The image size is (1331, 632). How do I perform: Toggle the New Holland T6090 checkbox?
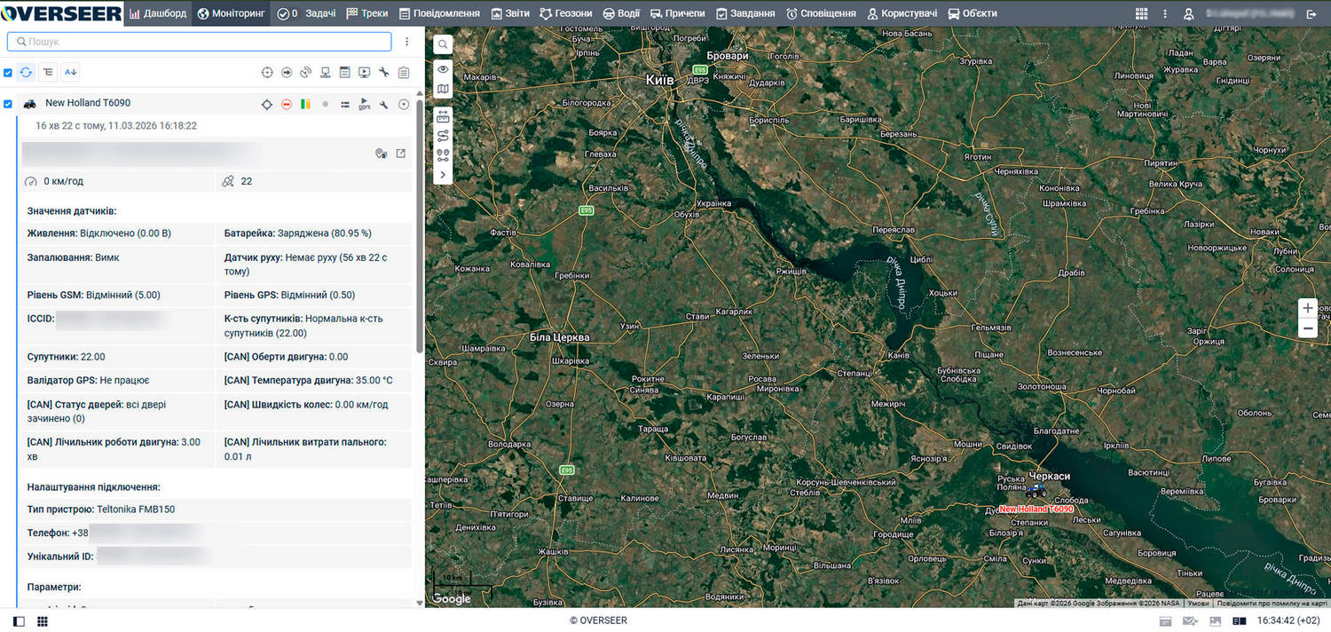pyautogui.click(x=8, y=104)
